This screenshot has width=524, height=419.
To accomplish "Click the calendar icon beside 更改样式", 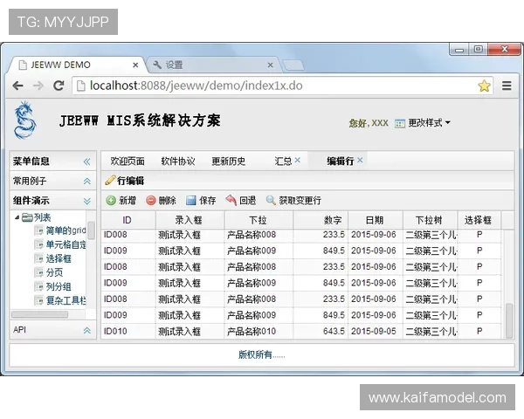I will [x=400, y=123].
